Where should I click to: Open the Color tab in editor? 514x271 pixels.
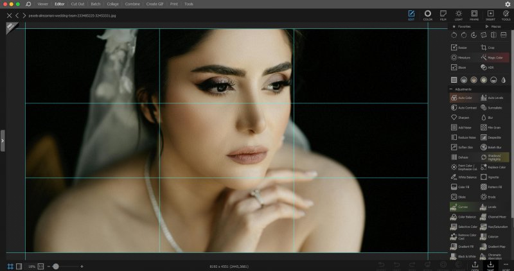(x=427, y=15)
